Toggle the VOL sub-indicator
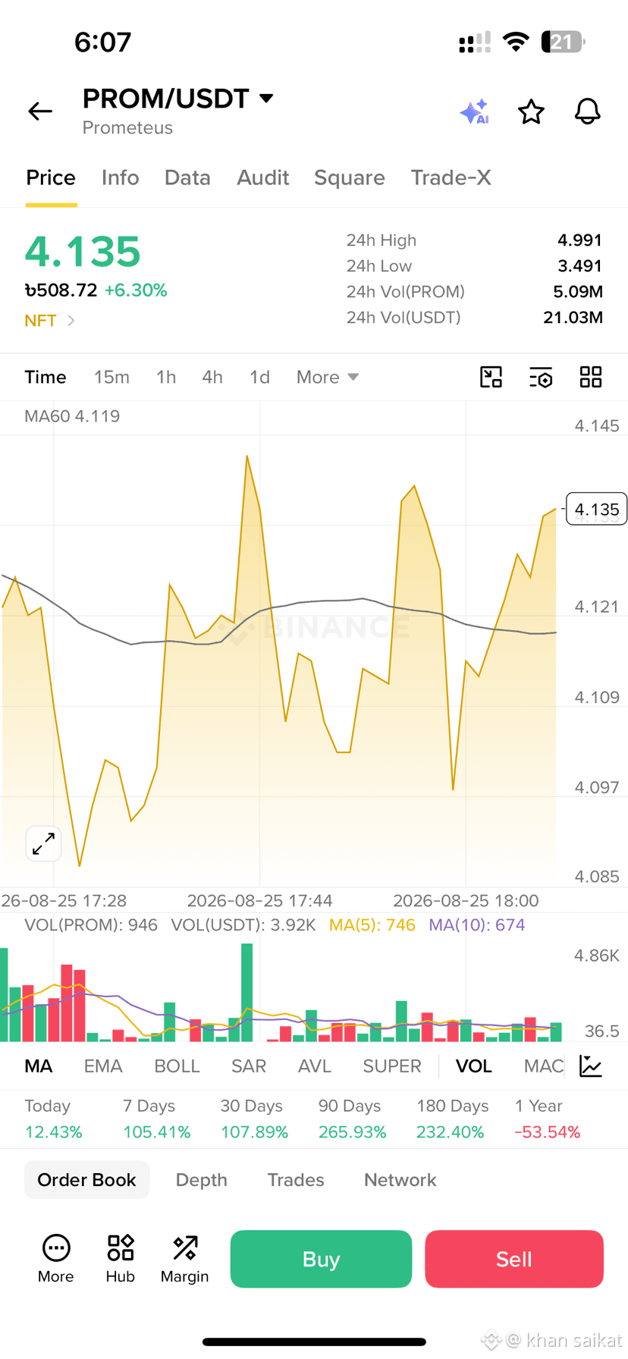This screenshot has width=628, height=1359. tap(474, 1066)
